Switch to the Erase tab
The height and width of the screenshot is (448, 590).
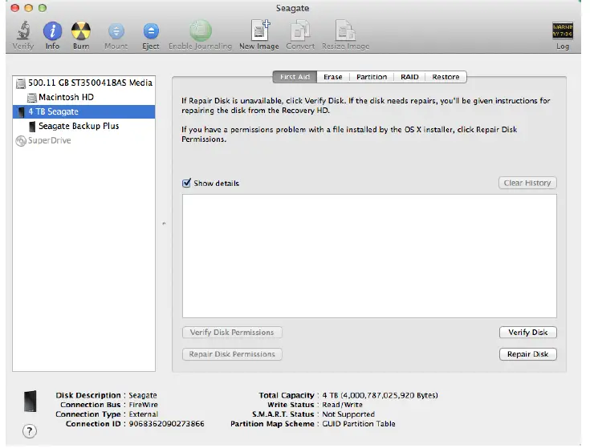[333, 77]
